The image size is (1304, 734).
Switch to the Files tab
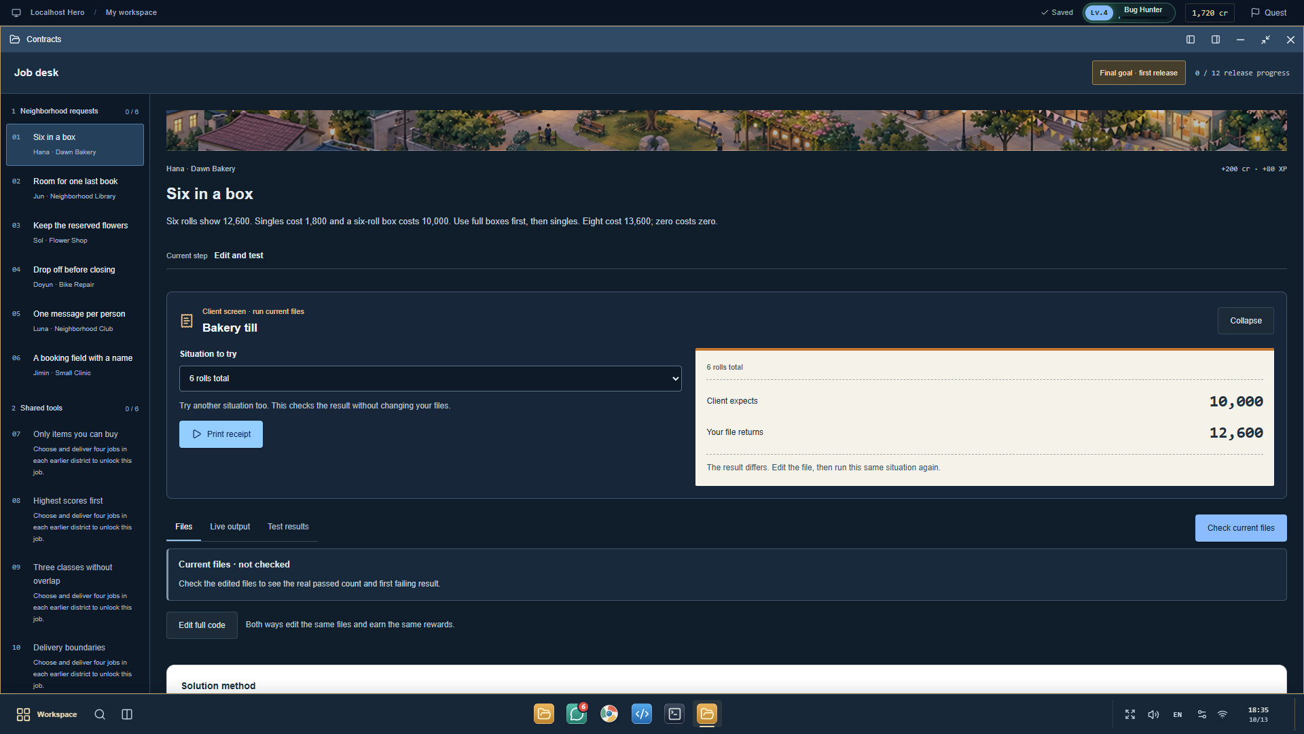click(183, 527)
